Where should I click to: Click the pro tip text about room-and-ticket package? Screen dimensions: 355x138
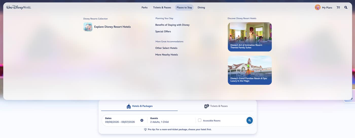coord(180,129)
